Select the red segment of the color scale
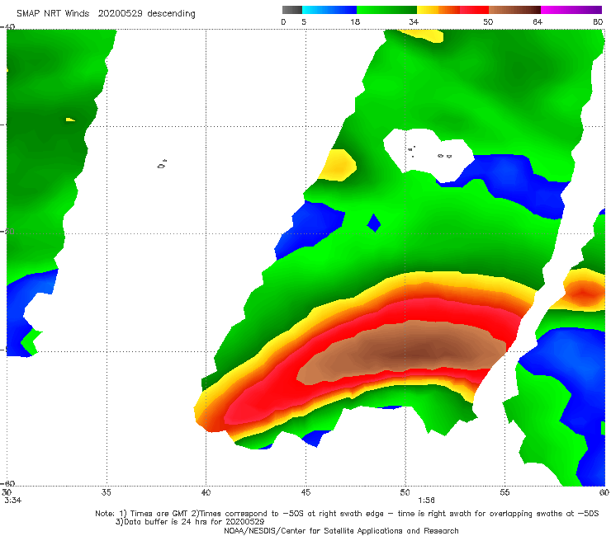 point(474,10)
